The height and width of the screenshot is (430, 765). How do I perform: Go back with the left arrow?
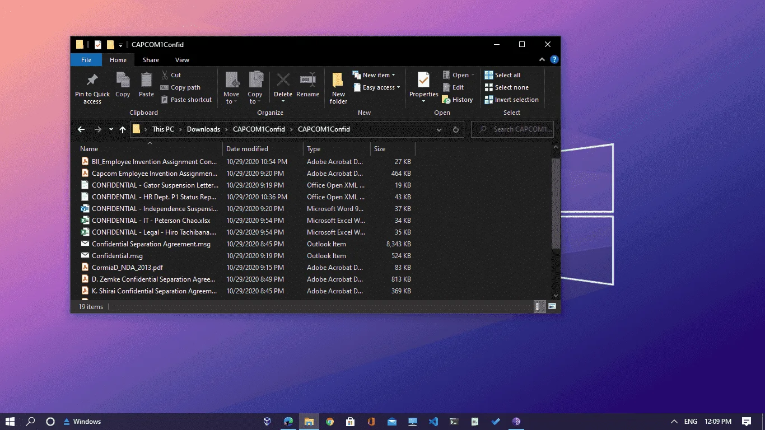coord(81,129)
